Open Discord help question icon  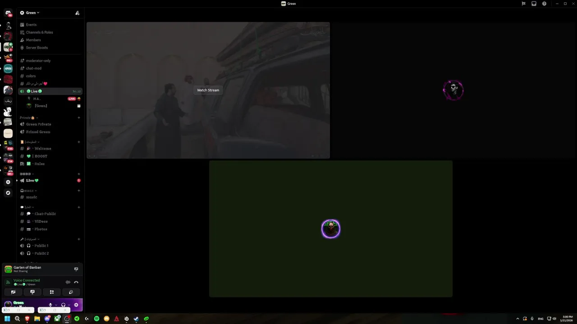544,4
